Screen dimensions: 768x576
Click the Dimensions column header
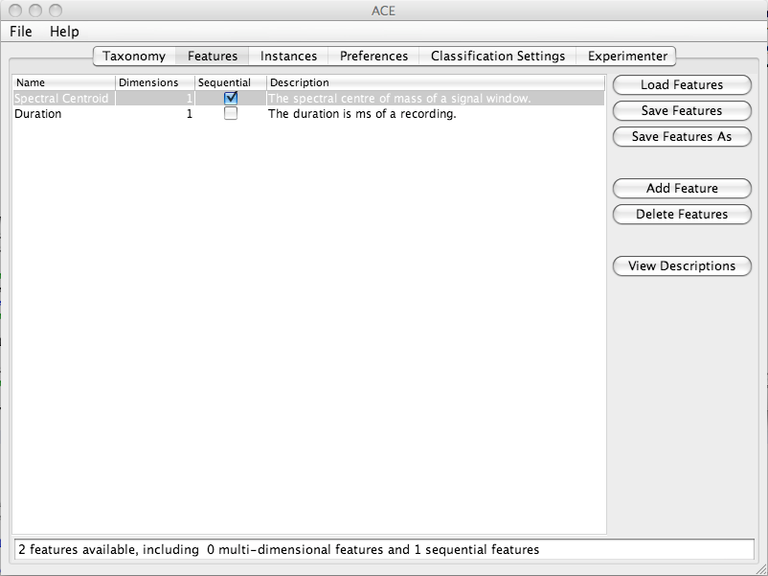155,82
